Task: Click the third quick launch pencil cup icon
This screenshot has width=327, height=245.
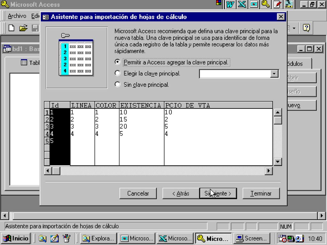Action: click(66, 238)
